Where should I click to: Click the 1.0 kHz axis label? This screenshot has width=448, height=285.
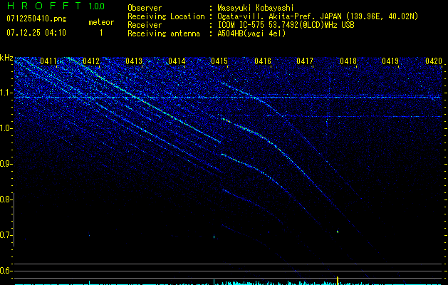pyautogui.click(x=6, y=128)
